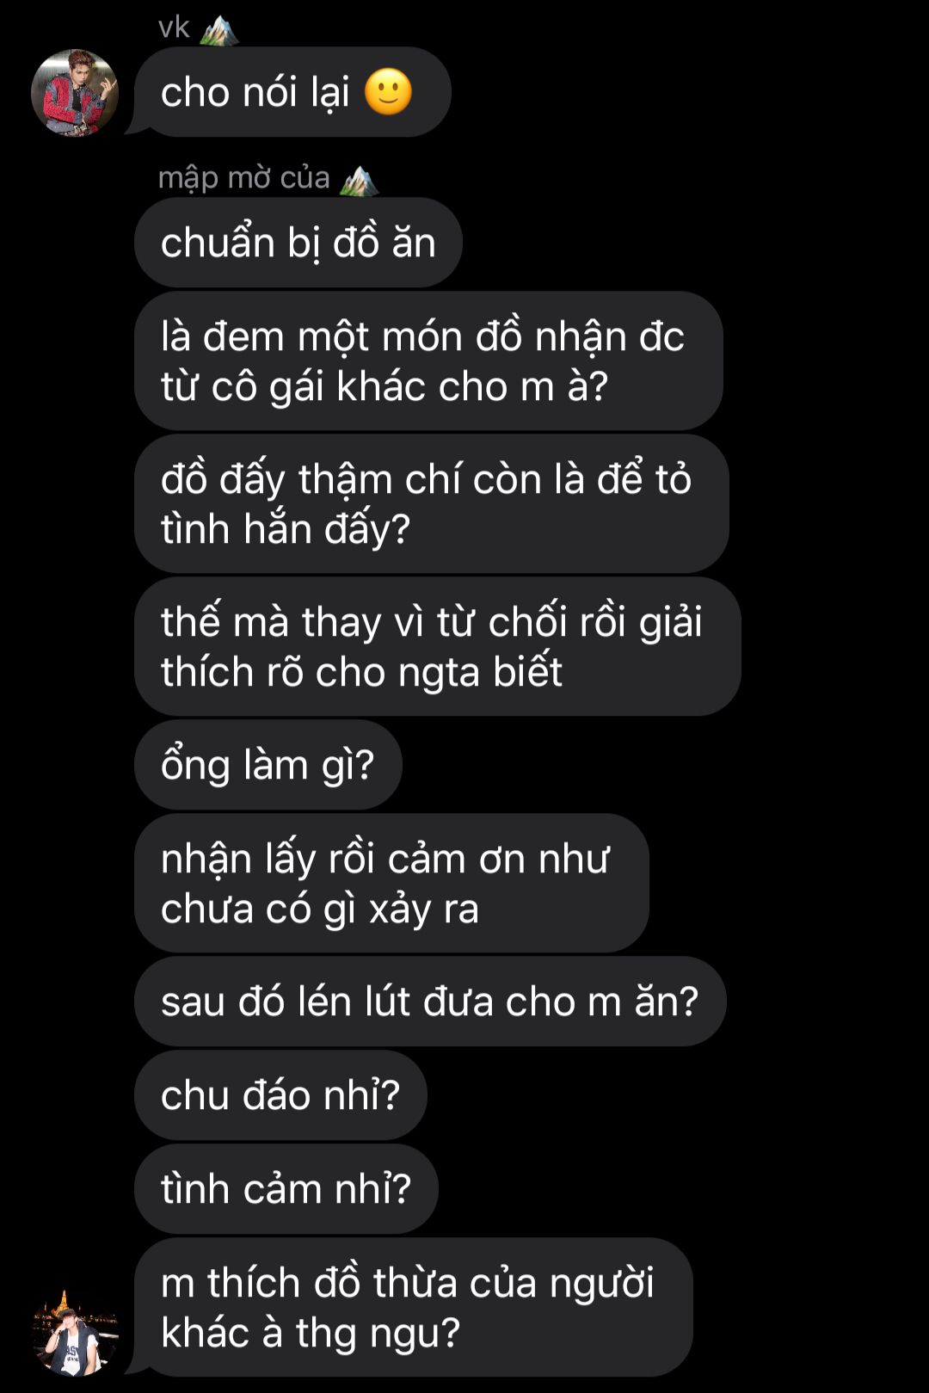929x1393 pixels.
Task: Tap the mountain emoji after 'mập mờ của'
Action: 359,180
